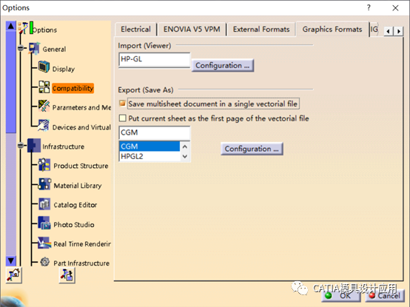Viewport: 410px width, 307px height.
Task: Click the reset parameters icon at bottom left
Action: [x=14, y=275]
